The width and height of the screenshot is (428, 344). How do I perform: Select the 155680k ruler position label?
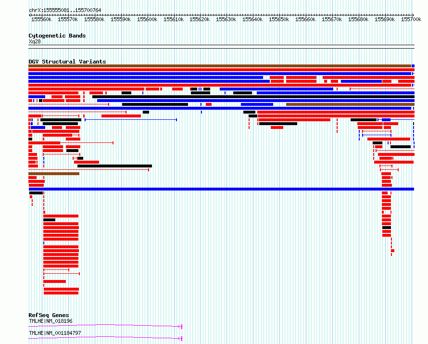(x=358, y=19)
